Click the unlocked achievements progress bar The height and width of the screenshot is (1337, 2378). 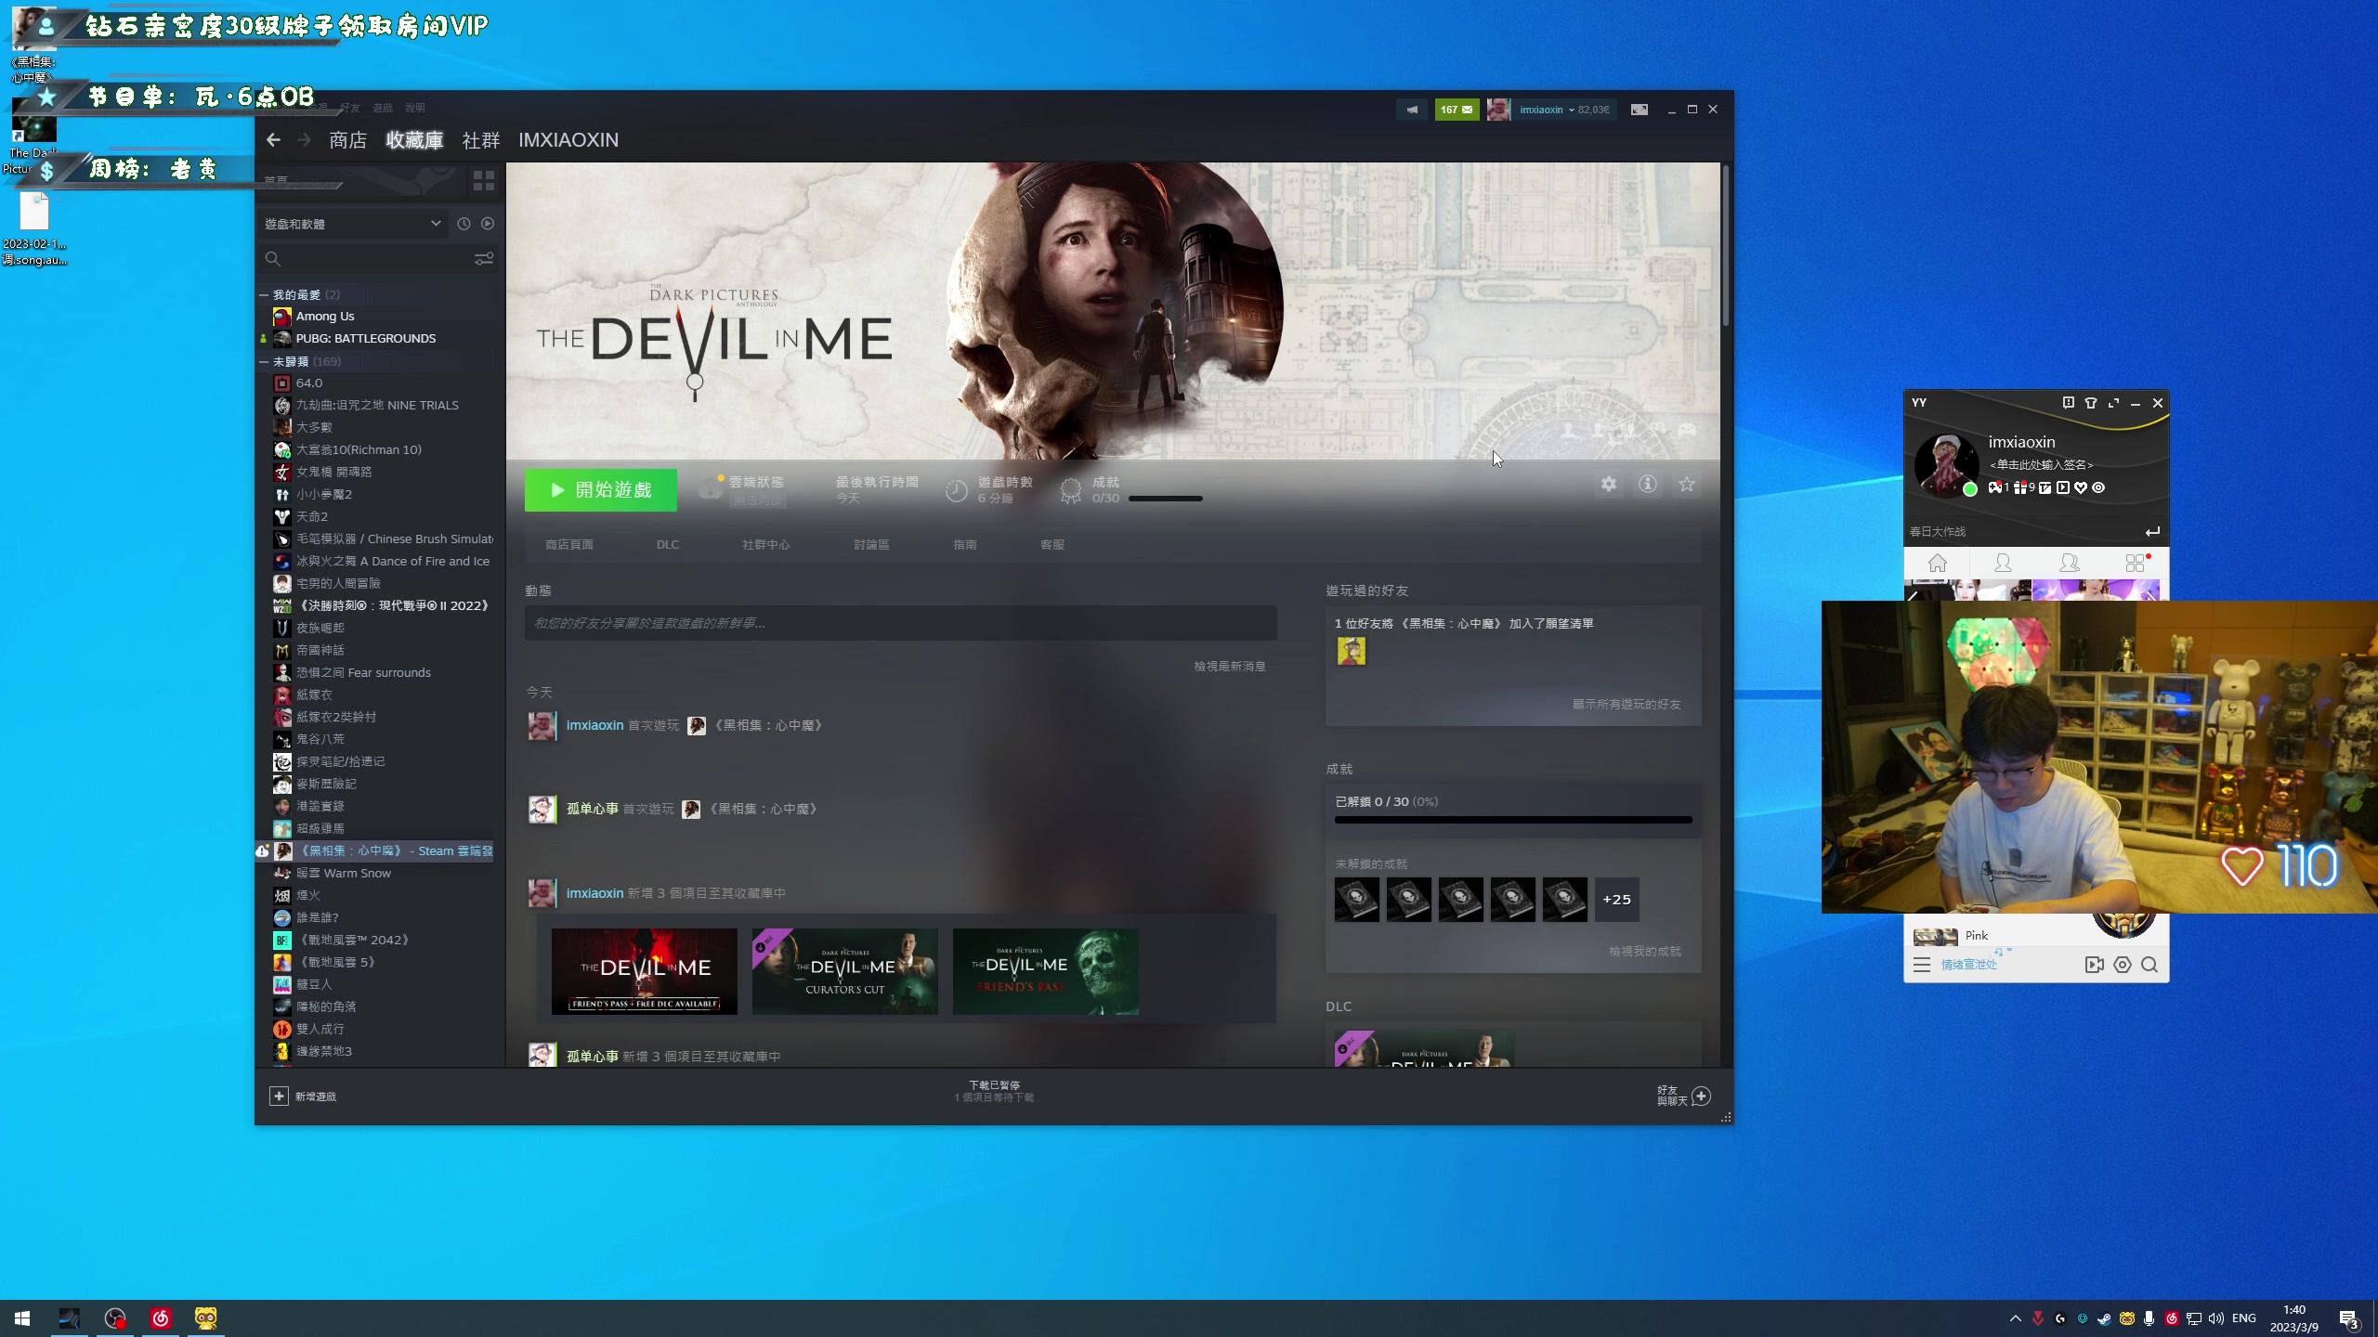click(1512, 820)
